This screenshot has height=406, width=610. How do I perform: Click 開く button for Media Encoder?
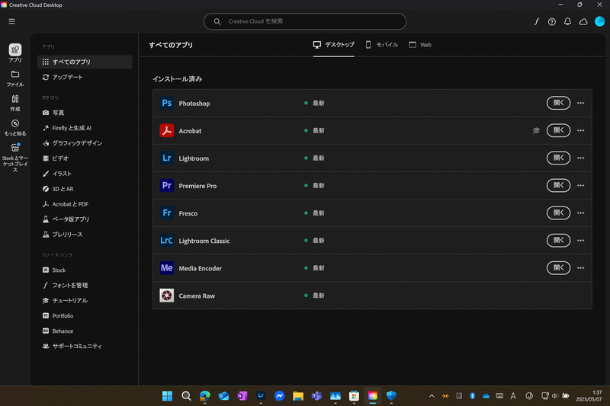tap(558, 267)
